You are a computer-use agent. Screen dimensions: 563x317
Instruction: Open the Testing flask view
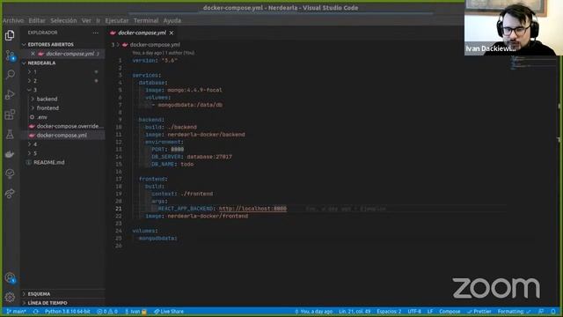click(10, 135)
